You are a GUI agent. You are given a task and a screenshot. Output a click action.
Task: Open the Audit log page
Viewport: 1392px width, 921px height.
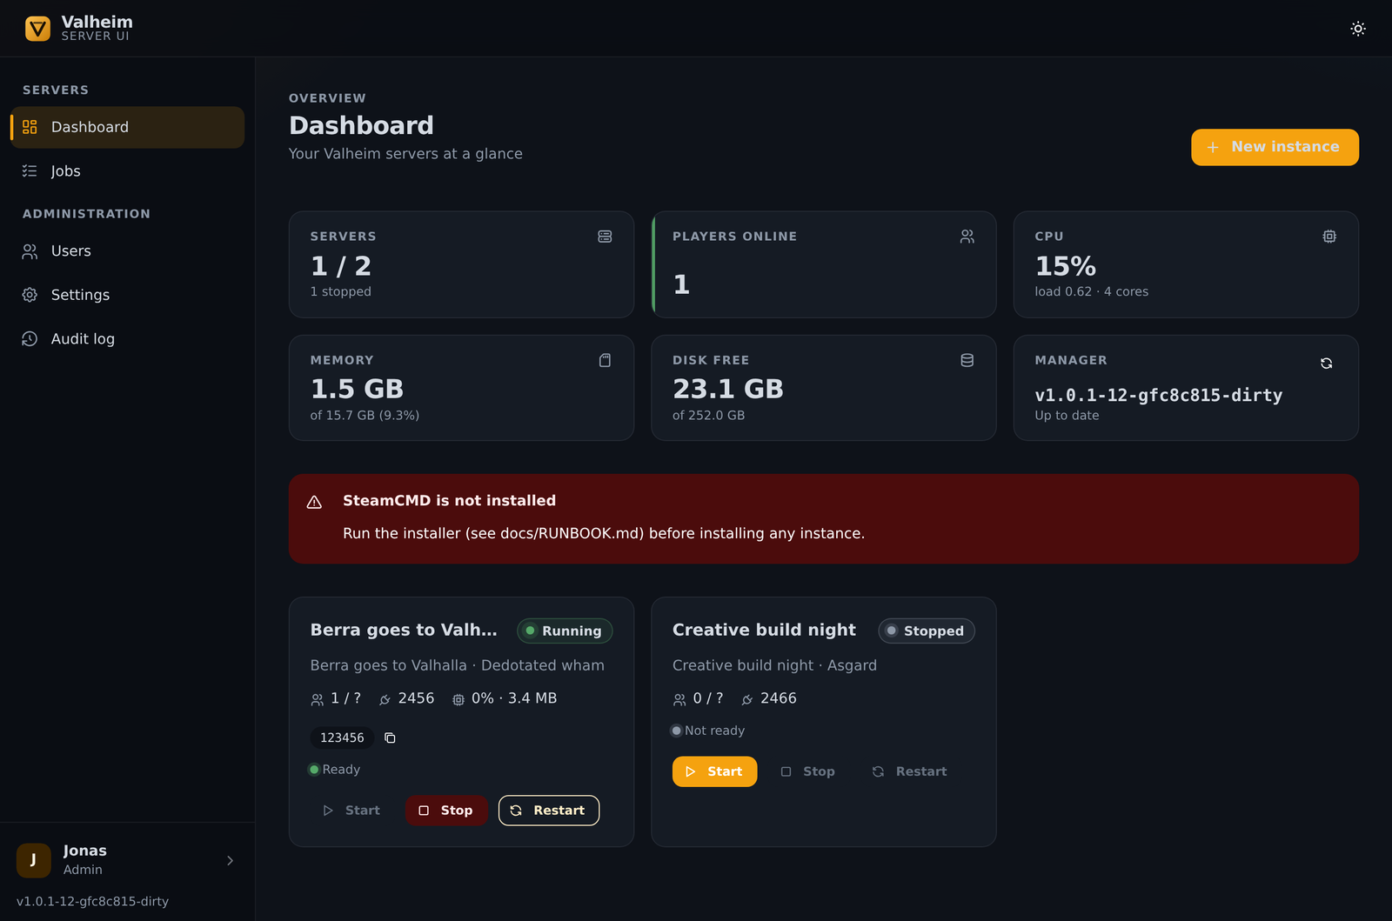click(128, 339)
